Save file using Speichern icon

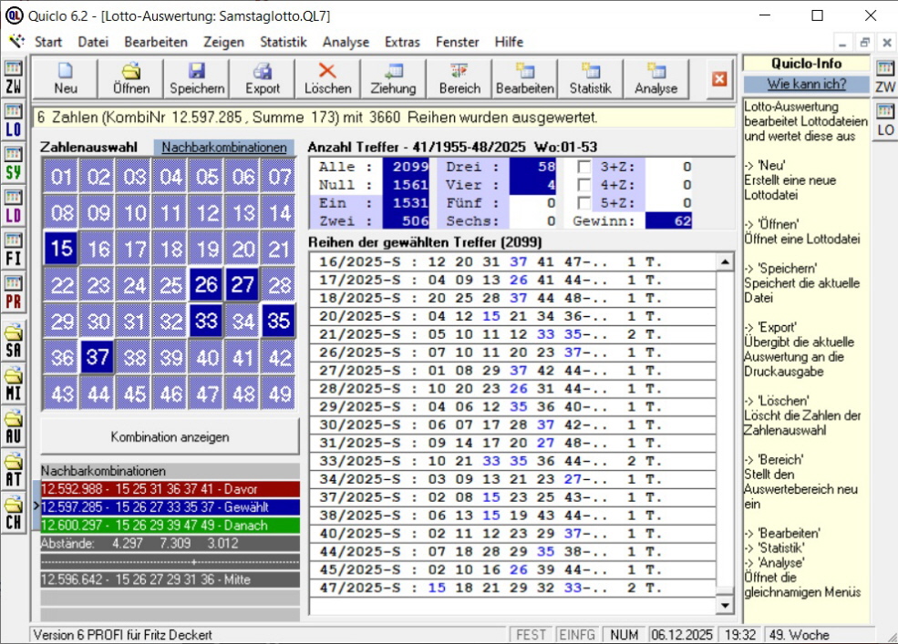click(x=197, y=78)
